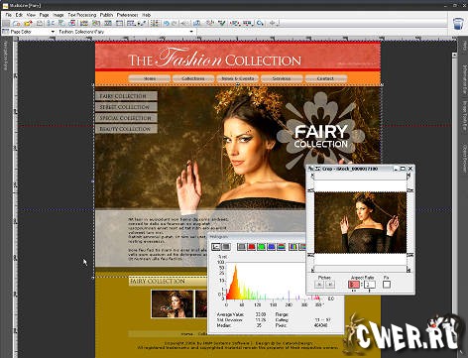Viewport: 468px width, 358px height.
Task: Click the recycle bin icon in the top right corner
Action: pos(458,24)
